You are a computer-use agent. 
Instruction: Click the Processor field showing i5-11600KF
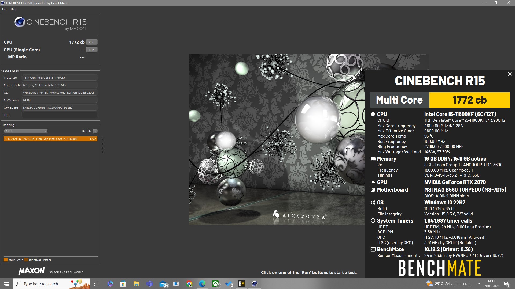click(60, 78)
